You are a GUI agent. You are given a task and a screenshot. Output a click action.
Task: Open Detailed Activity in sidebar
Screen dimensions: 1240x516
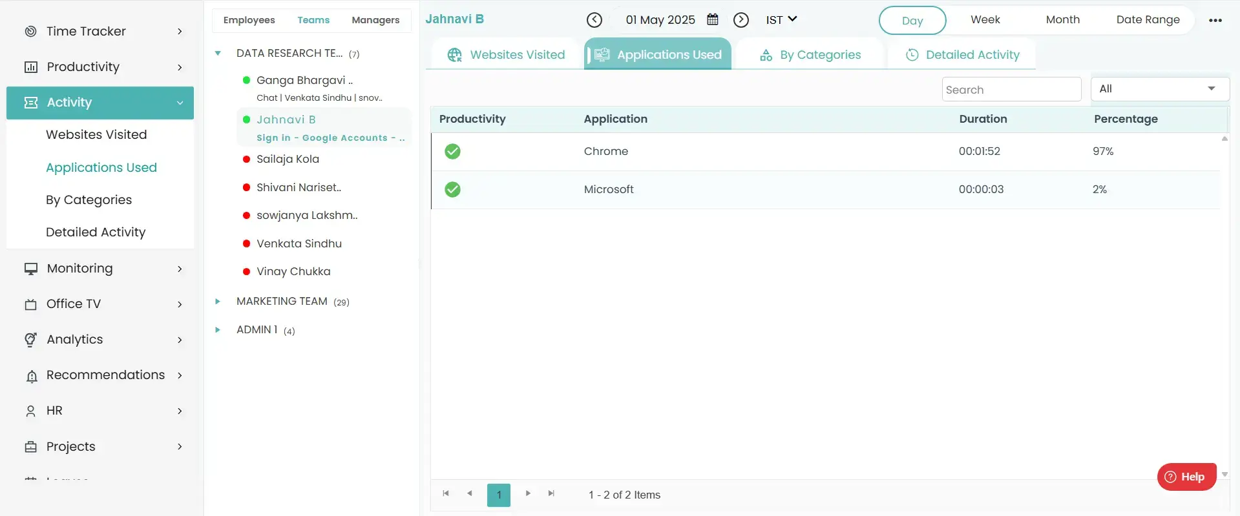[x=96, y=232]
